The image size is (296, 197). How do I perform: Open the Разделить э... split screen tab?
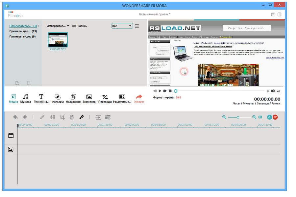pos(122,98)
